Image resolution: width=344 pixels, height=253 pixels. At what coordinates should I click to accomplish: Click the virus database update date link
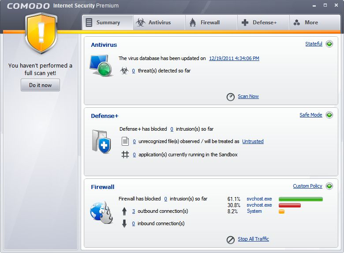click(234, 58)
